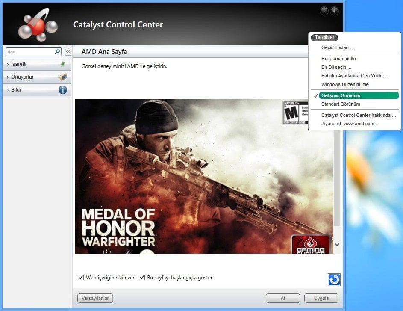
Task: Click the search magnifier icon
Action: 57,52
